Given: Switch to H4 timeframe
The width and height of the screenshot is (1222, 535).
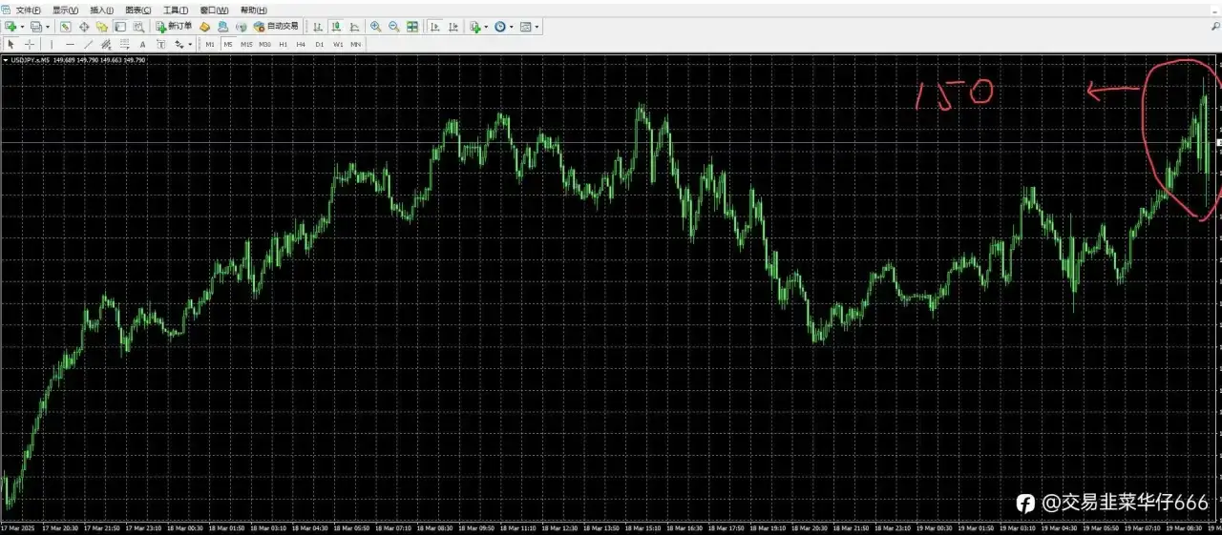Looking at the screenshot, I should click(301, 44).
